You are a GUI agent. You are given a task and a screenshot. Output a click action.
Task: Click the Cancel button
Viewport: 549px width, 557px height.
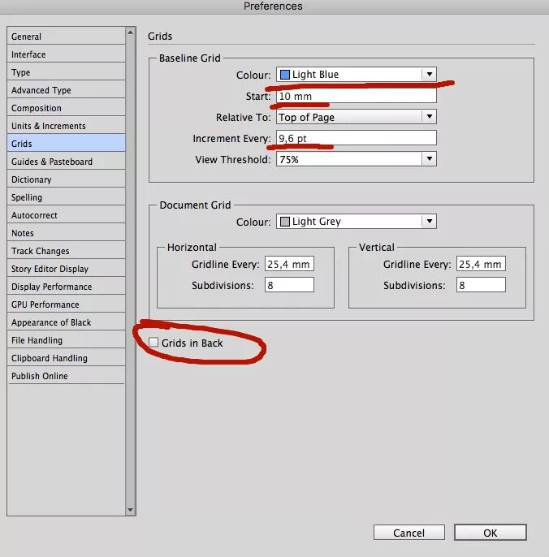tap(409, 533)
